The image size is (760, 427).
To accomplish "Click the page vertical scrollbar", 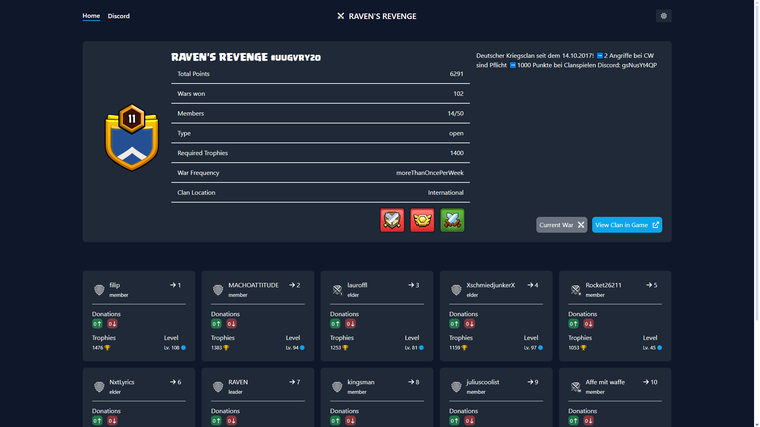I will pos(757,162).
